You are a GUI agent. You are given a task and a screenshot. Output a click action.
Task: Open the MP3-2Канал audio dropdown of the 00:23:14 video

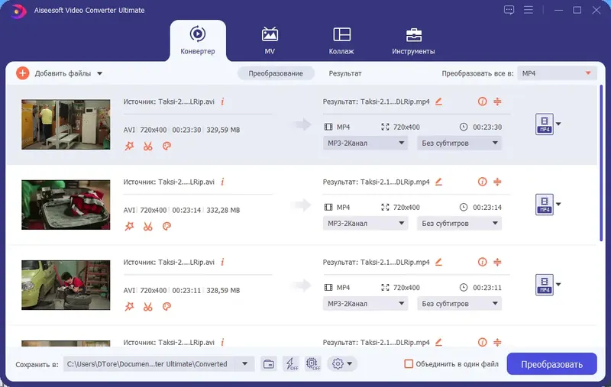pos(365,223)
